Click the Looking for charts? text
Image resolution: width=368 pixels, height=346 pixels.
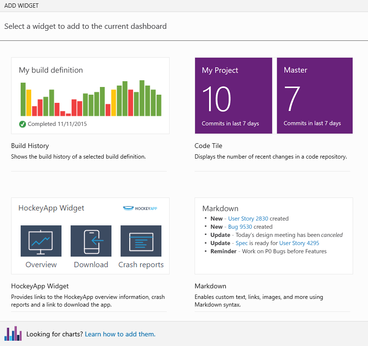54,334
